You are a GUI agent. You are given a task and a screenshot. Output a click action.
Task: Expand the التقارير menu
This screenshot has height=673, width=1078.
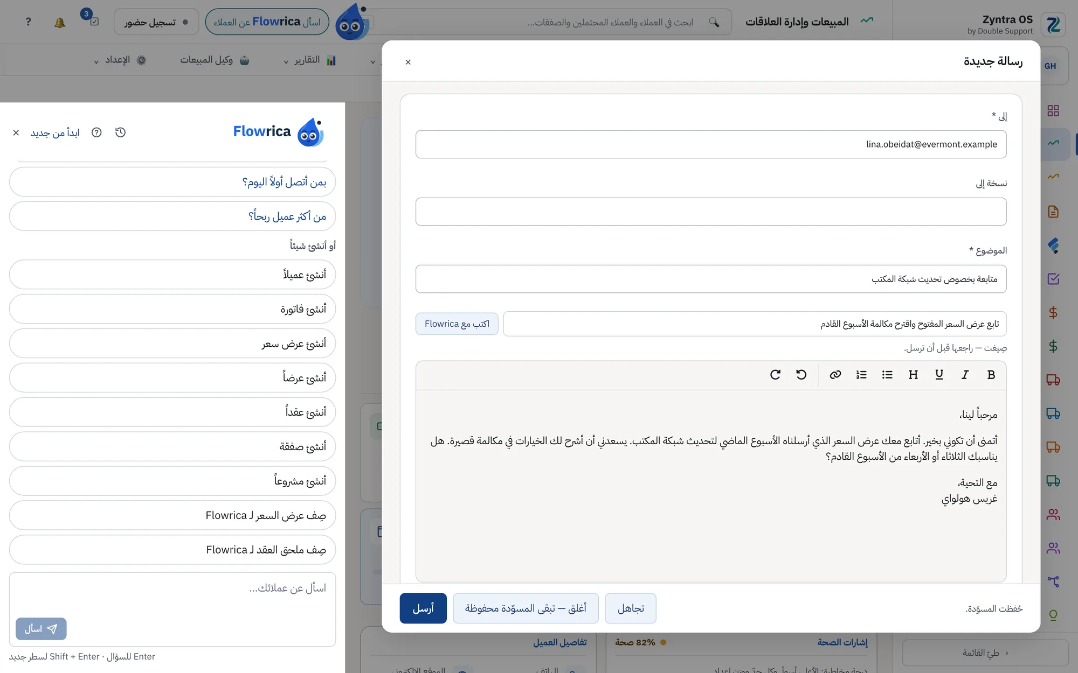coord(310,60)
